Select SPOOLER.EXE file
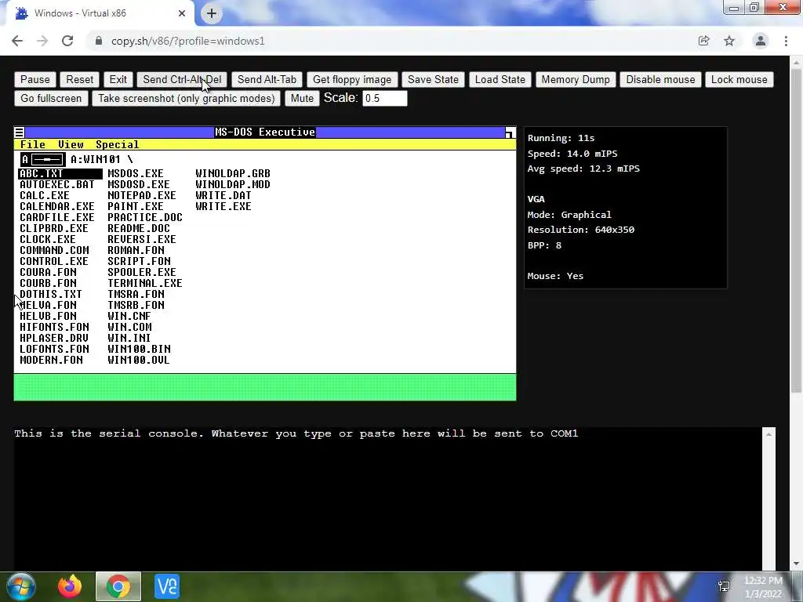 [x=142, y=272]
